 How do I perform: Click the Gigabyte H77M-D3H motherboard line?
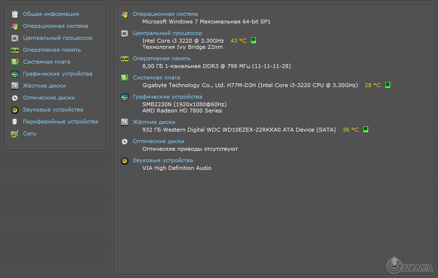[x=250, y=85]
